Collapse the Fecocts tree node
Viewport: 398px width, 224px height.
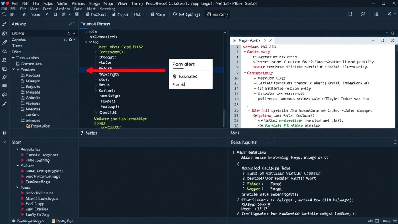click(14, 70)
